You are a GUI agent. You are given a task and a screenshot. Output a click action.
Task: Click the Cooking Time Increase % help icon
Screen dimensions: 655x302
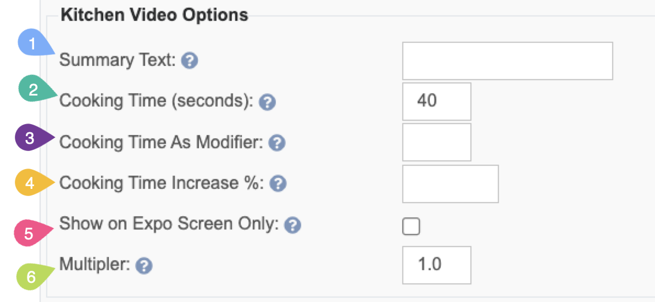(x=278, y=183)
